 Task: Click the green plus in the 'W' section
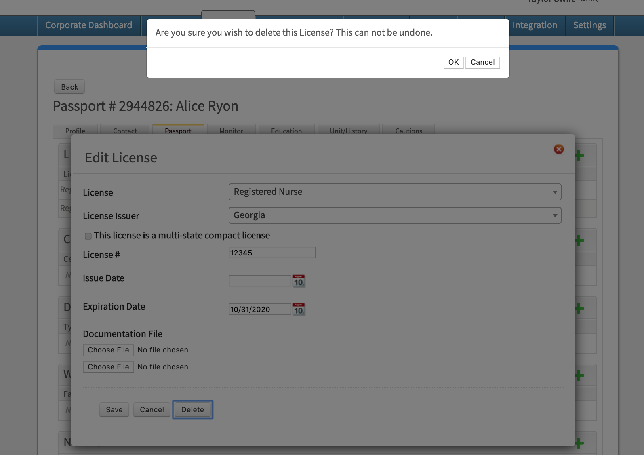pos(579,375)
